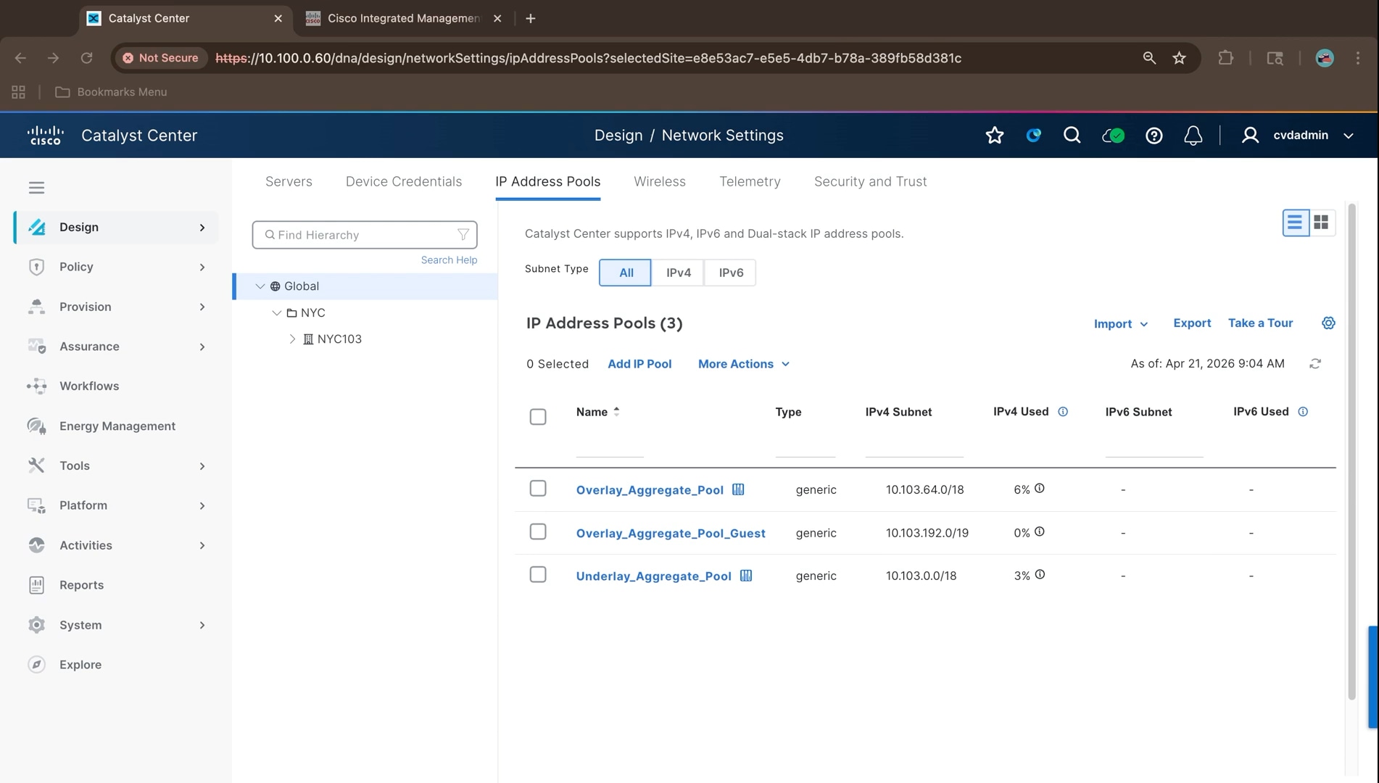Click the info icon beside IPv6 Used header
This screenshot has width=1379, height=783.
1303,412
